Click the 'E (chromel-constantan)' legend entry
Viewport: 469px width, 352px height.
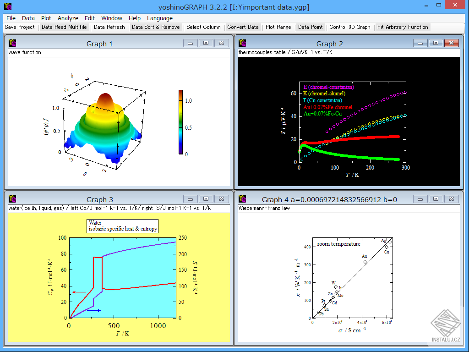coord(328,87)
